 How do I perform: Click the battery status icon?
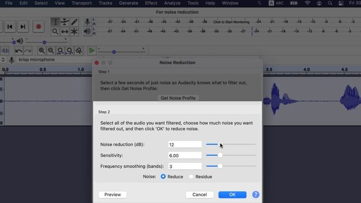point(293,3)
